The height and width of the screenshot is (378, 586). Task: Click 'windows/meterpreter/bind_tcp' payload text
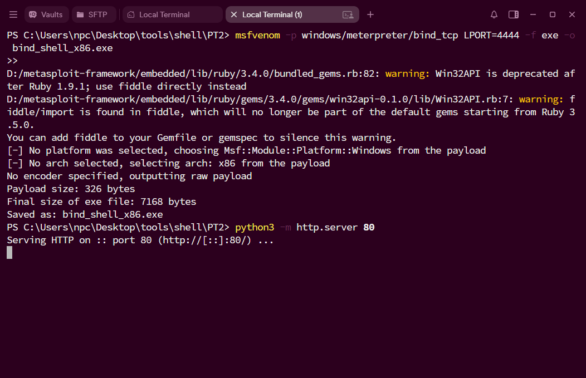(x=380, y=35)
